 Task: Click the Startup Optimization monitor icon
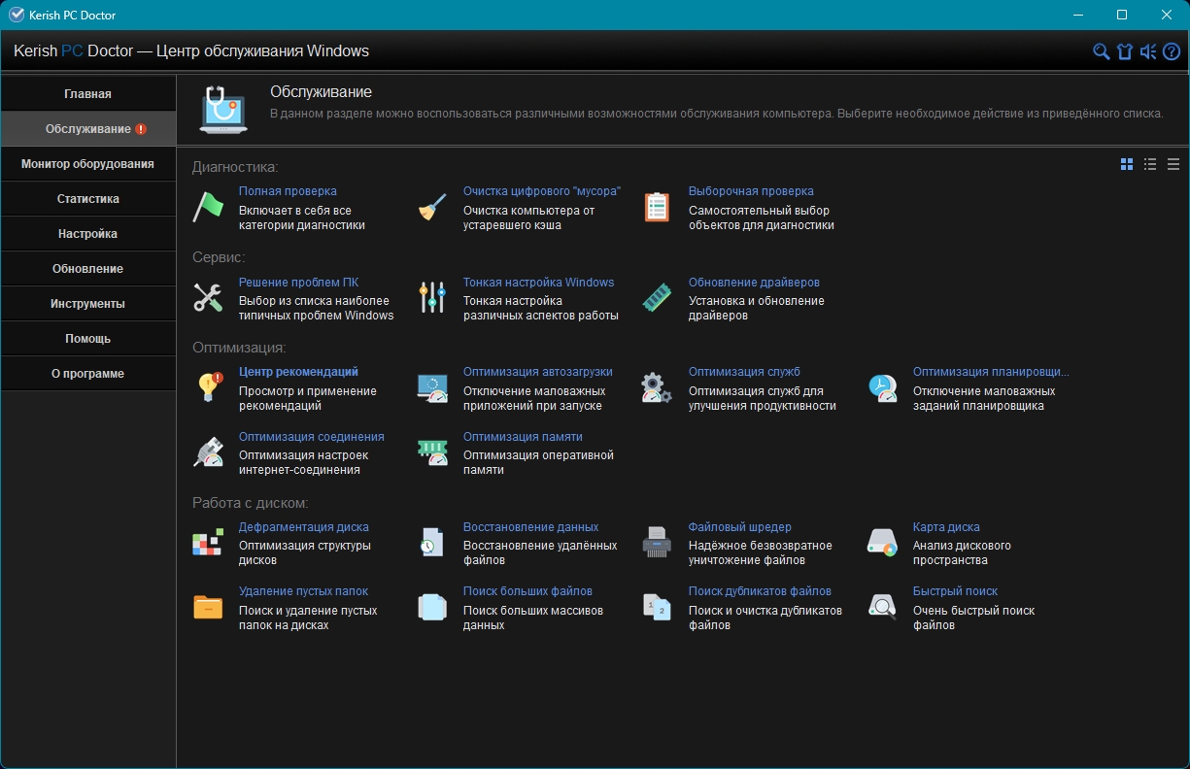pyautogui.click(x=433, y=387)
